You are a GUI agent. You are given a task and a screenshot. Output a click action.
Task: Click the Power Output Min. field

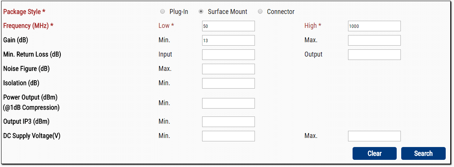(x=229, y=103)
